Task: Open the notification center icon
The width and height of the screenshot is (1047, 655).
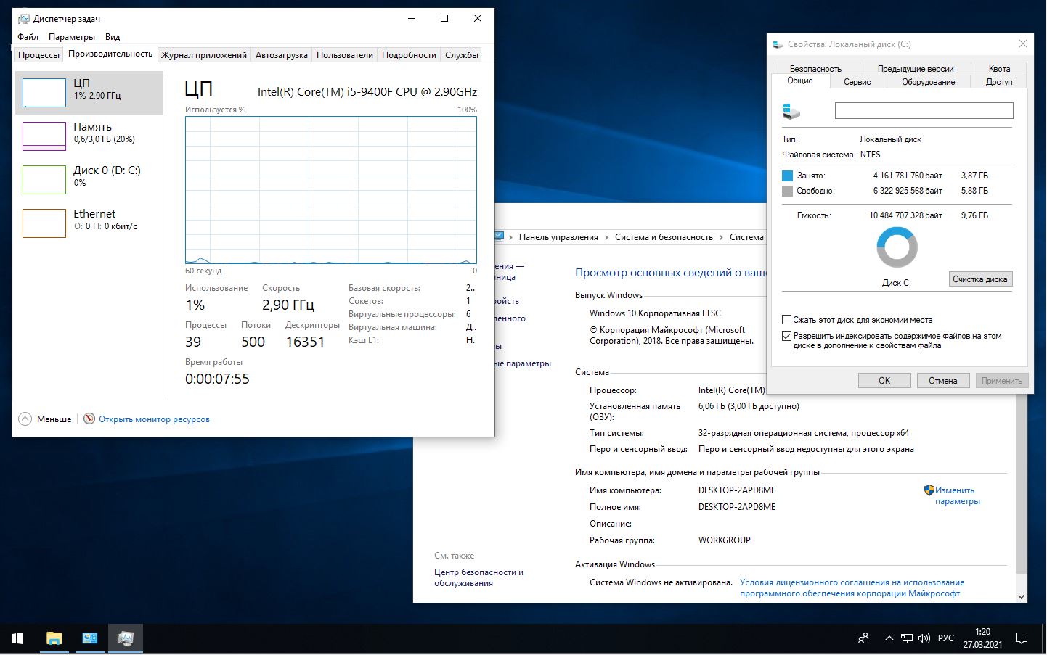Action: 1022,638
